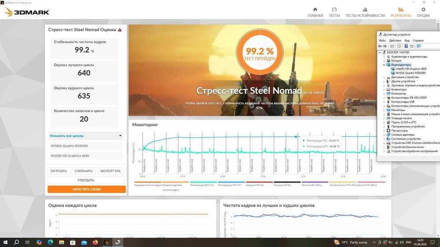Toggle the Температура ЦПУ legend swatch
Image resolution: width=440 pixels, height=247 pixels.
203,182
